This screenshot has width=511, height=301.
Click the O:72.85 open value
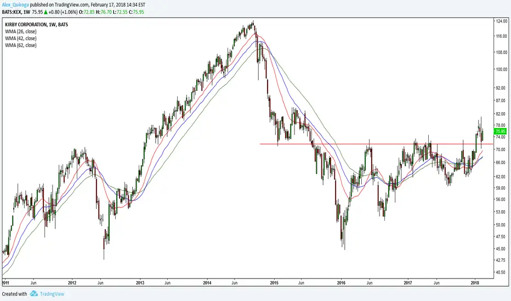point(87,12)
